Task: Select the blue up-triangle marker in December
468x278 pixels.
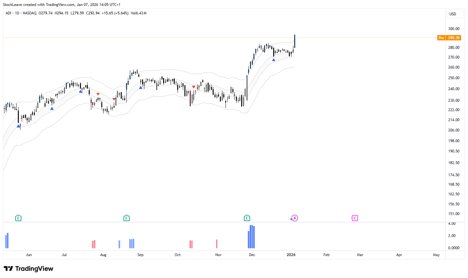Action: [x=274, y=60]
